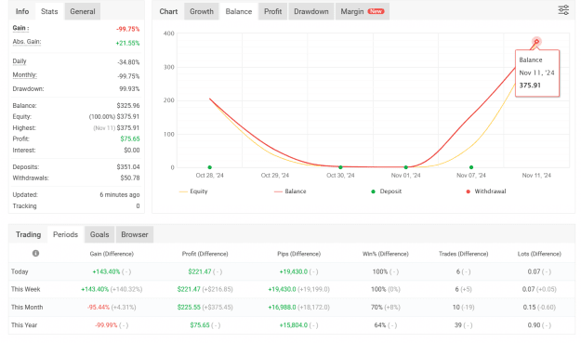581x343 pixels.
Task: Click the Profit value $75.65 in Stats
Action: (130, 139)
